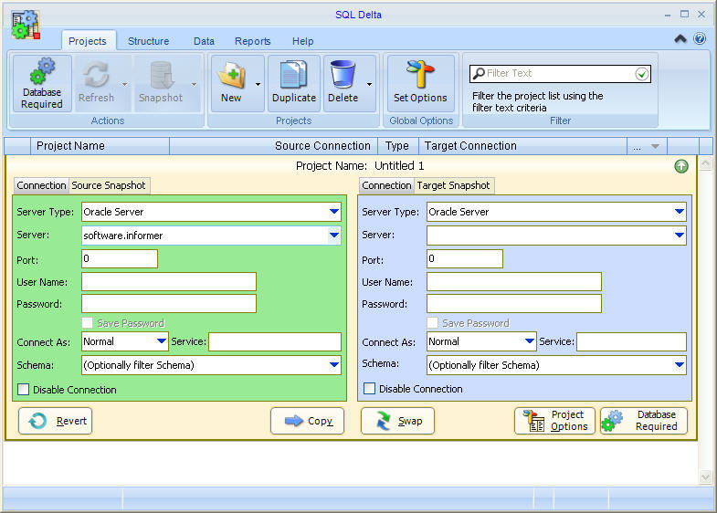Click the Snapshot ribbon icon
The height and width of the screenshot is (513, 717).
[161, 84]
